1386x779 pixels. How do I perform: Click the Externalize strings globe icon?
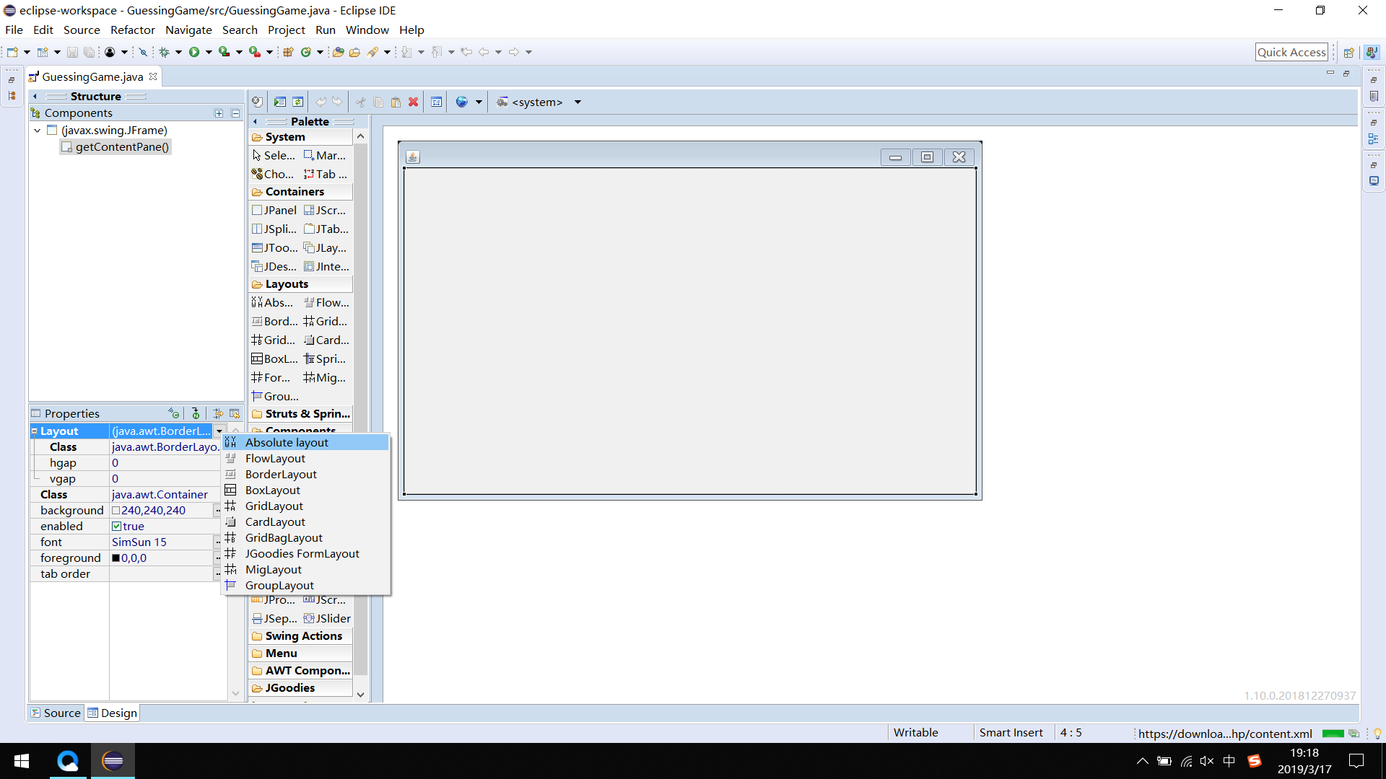coord(462,102)
